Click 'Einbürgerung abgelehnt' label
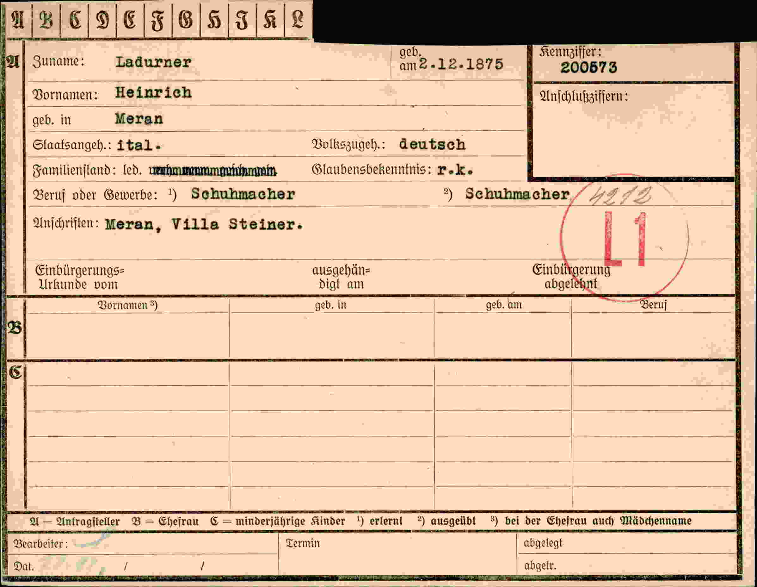 point(571,277)
